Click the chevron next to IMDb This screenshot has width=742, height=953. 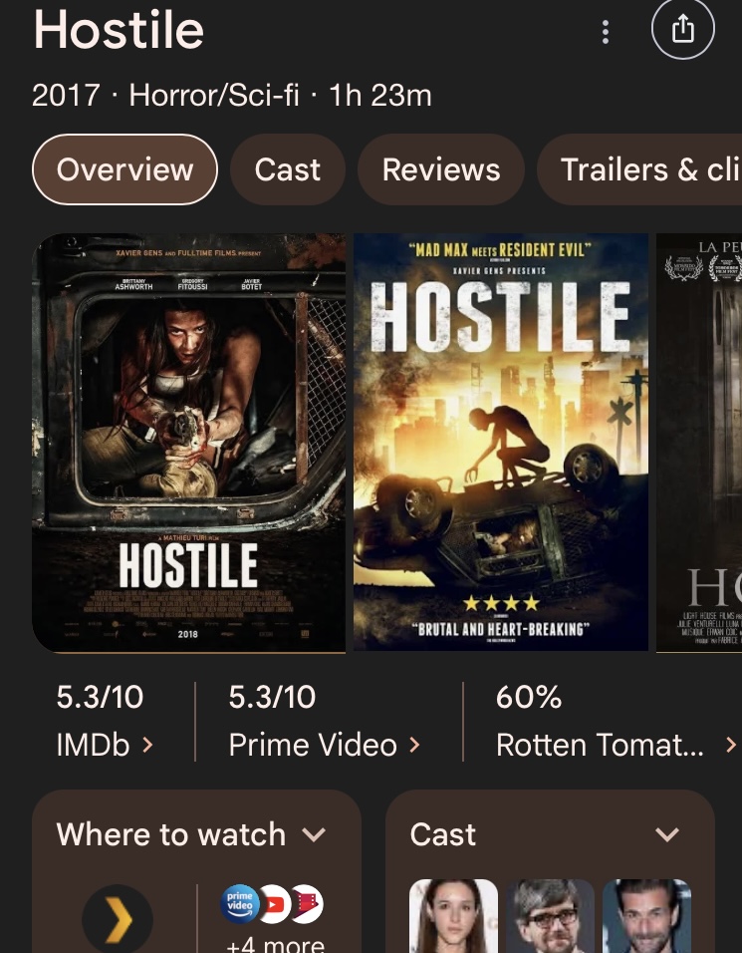click(147, 745)
